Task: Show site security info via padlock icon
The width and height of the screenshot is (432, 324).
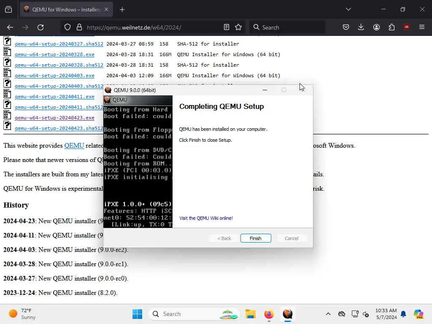Action: (79, 27)
